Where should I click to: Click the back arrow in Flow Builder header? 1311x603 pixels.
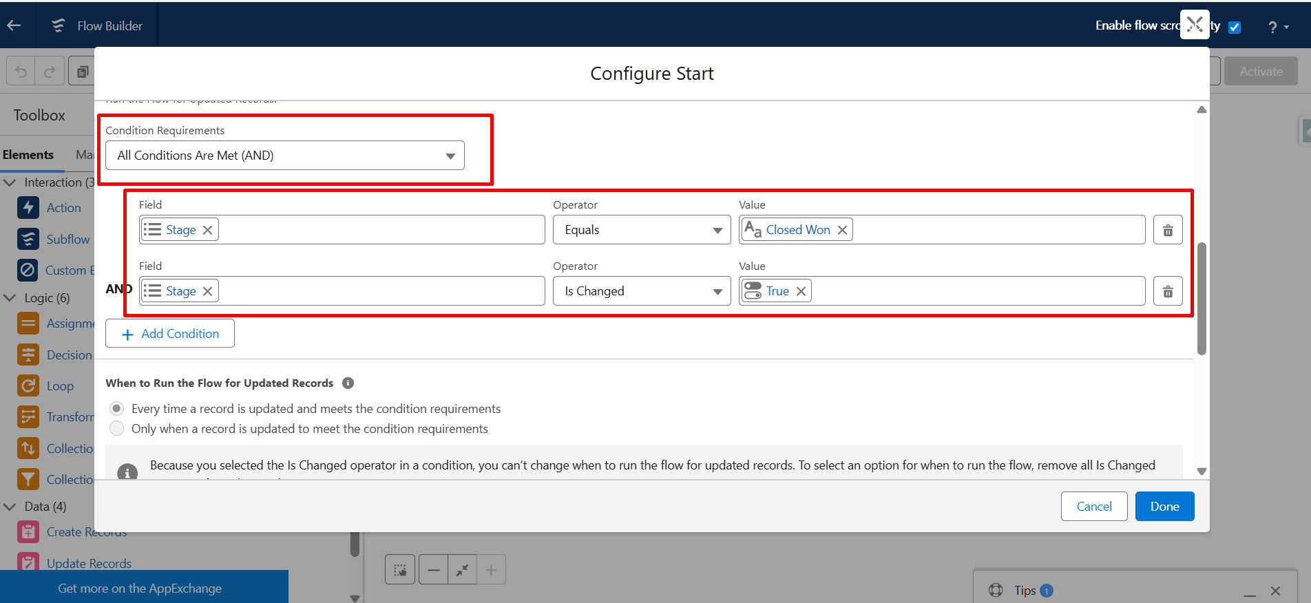coord(14,25)
